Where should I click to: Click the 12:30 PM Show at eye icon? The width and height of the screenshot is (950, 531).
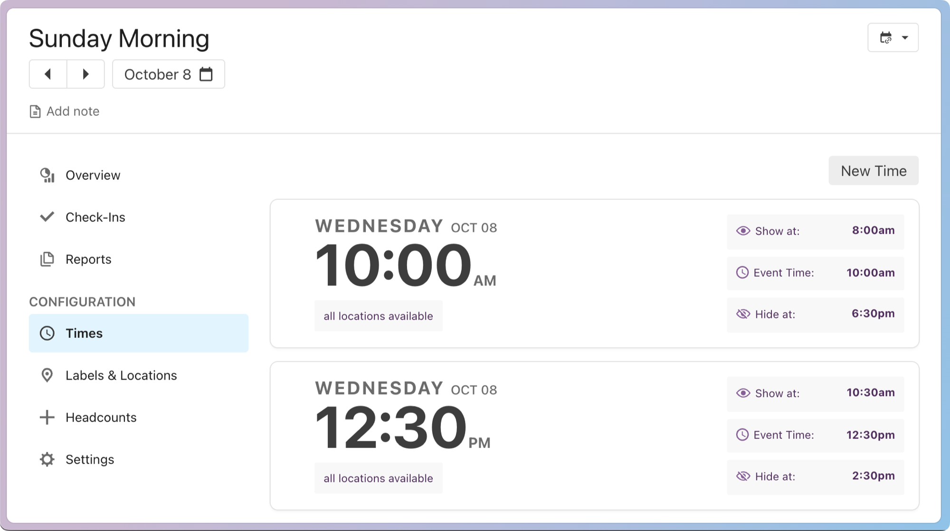[743, 393]
